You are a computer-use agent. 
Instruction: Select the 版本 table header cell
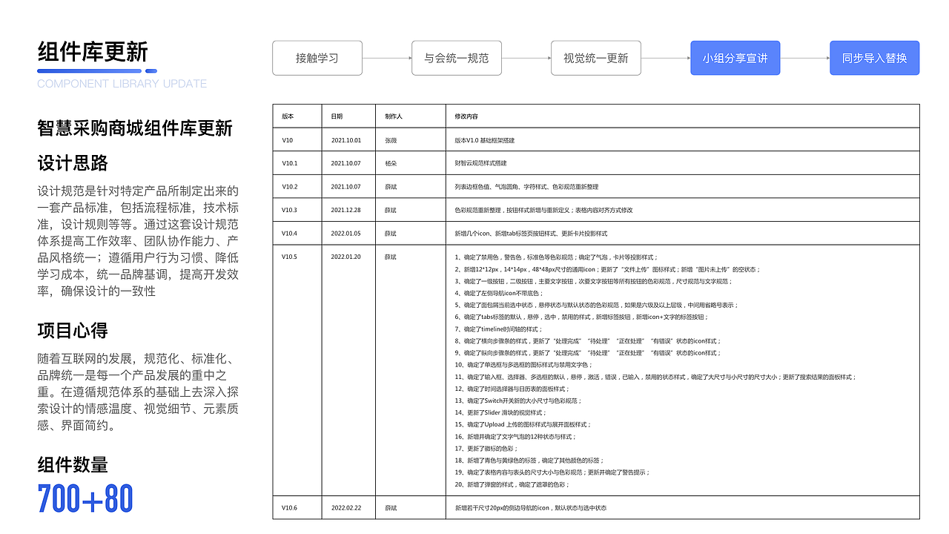coord(288,116)
